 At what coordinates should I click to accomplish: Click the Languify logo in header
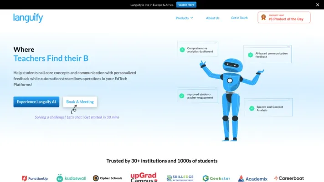[x=28, y=18]
